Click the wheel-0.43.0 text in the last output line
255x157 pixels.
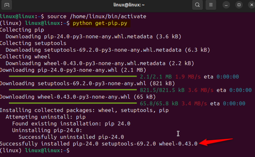click(x=178, y=143)
